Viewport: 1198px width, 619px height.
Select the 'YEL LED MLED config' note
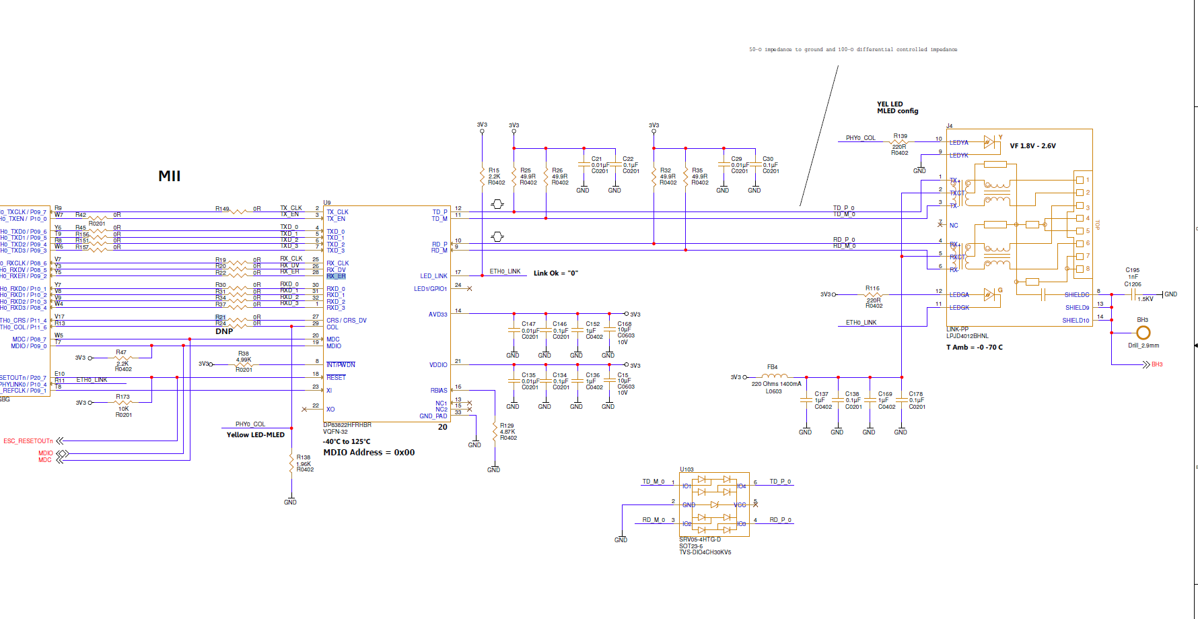(897, 108)
